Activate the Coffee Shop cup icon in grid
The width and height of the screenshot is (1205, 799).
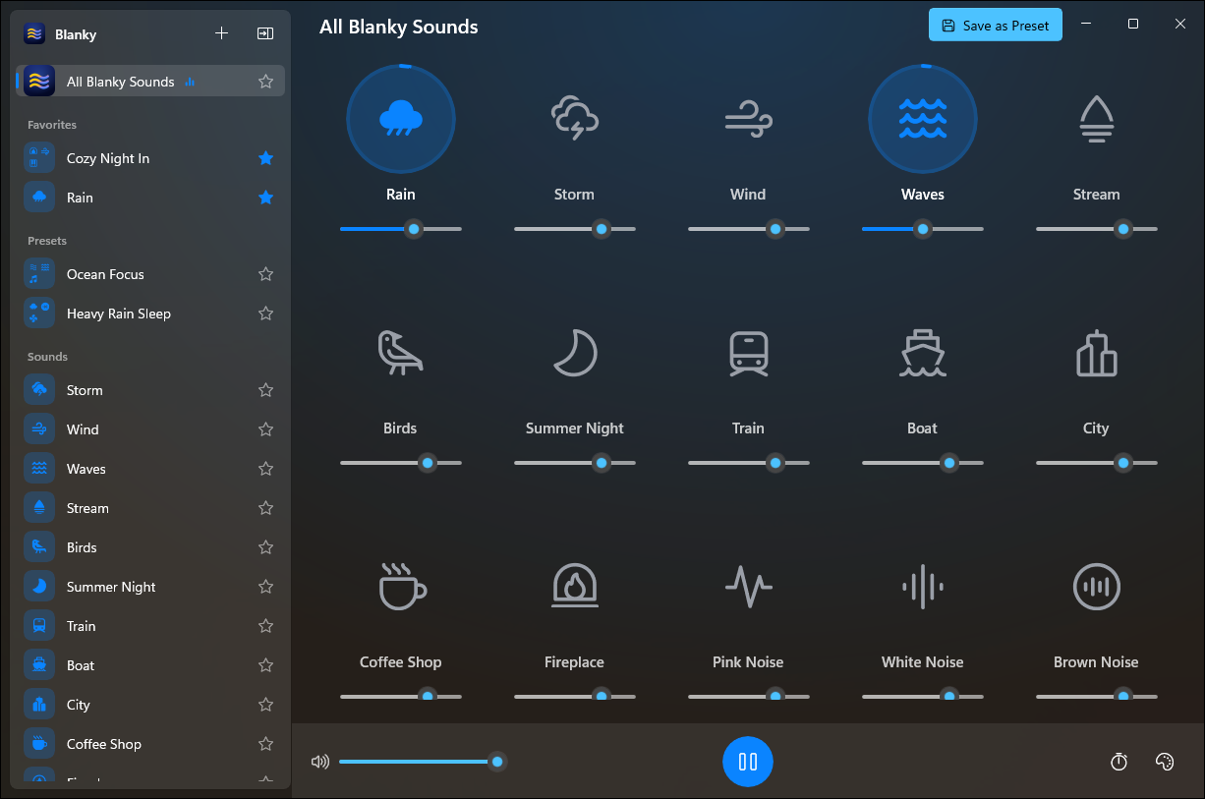401,587
